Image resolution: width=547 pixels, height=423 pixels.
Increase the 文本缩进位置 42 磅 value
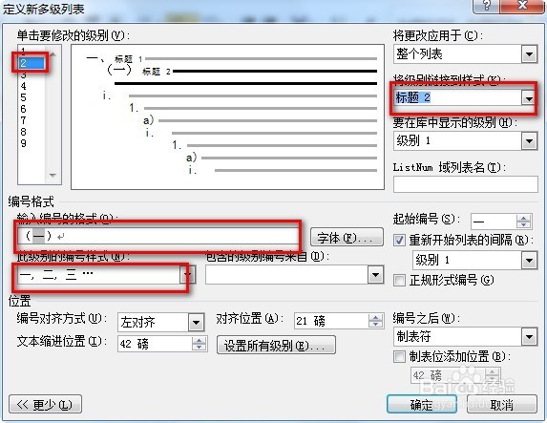(199, 340)
